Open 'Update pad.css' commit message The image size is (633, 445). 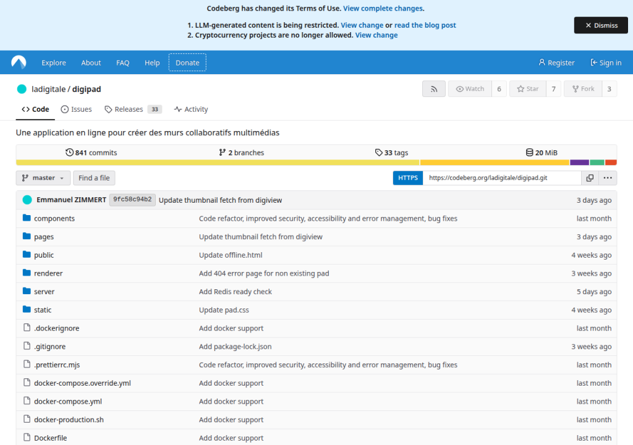pyautogui.click(x=224, y=310)
